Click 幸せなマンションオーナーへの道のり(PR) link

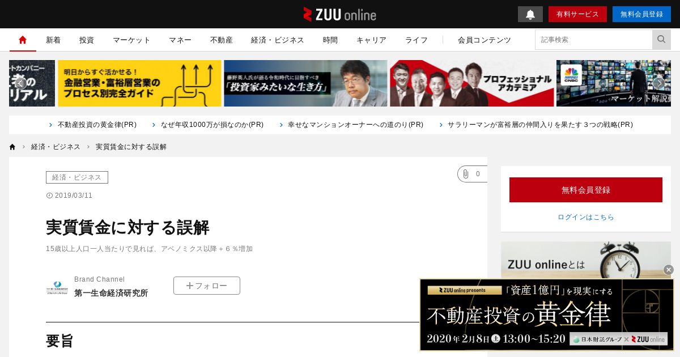coord(355,125)
